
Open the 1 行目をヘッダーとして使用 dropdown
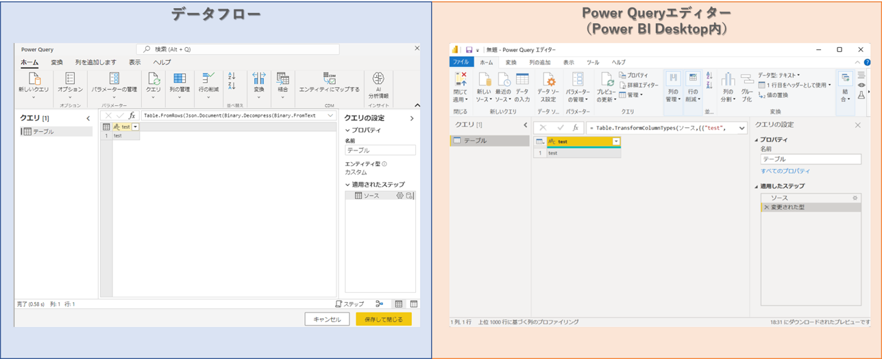(794, 85)
